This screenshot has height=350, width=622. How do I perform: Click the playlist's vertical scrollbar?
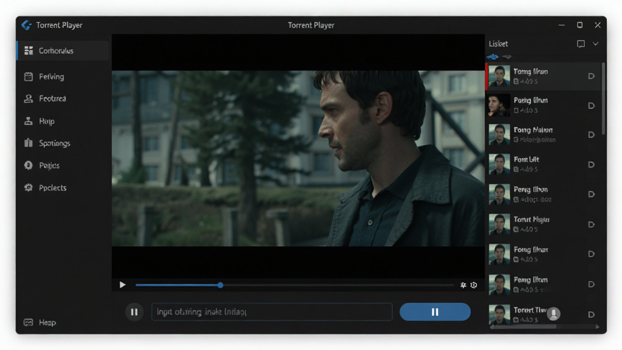pos(603,98)
